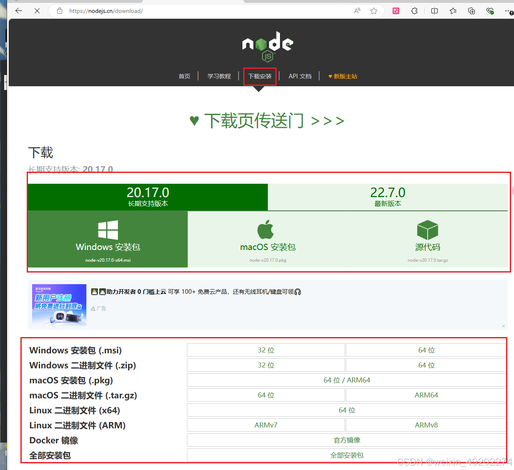Viewport: 514px width, 470px height.
Task: Click Windows 二进制文件 (.zip) 64 位
Action: click(426, 365)
